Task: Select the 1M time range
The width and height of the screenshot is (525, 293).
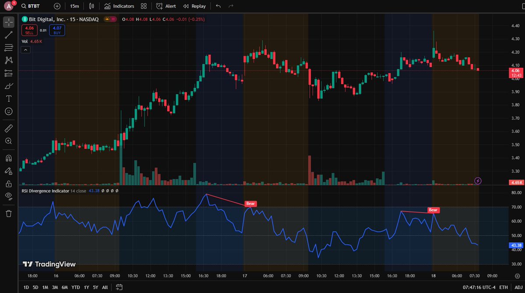Action: (45, 287)
